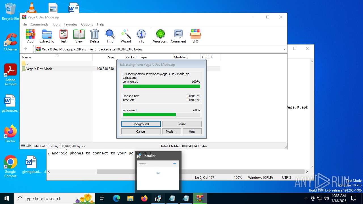Open the Commands menu
Image resolution: width=363 pixels, height=204 pixels.
39,24
